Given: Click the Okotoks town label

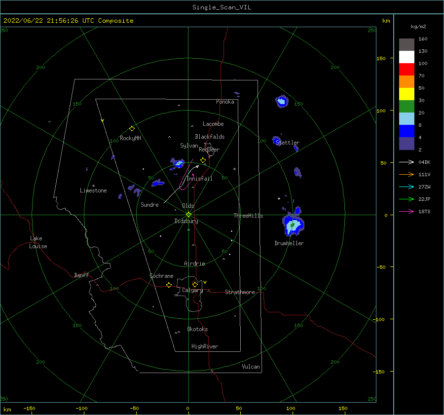Looking at the screenshot, I should (197, 329).
